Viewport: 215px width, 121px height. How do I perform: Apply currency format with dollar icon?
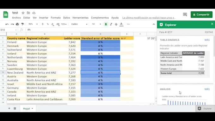pyautogui.click(x=43, y=24)
